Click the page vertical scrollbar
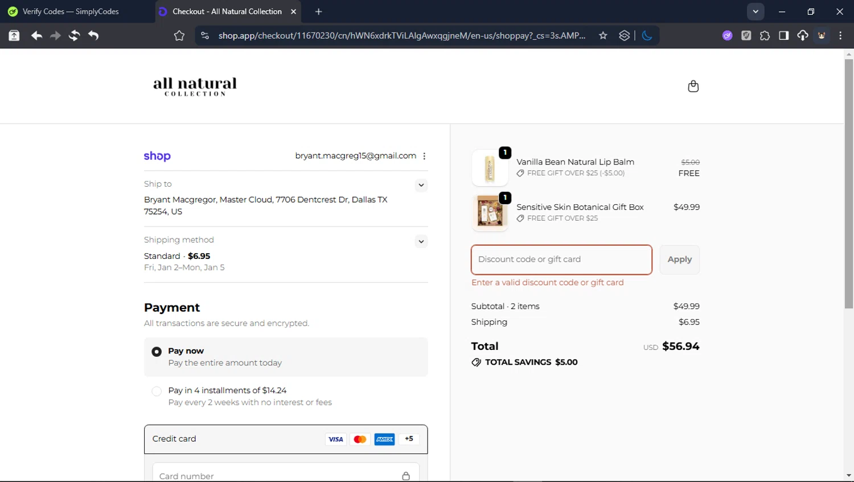Viewport: 854px width, 482px height. (849, 183)
